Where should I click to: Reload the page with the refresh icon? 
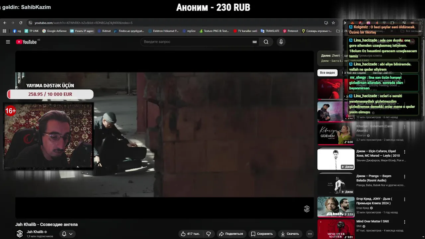21,23
